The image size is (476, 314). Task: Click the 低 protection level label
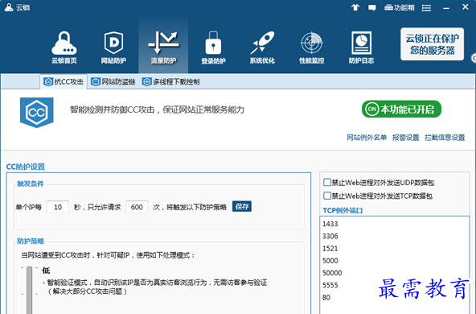pyautogui.click(x=46, y=271)
